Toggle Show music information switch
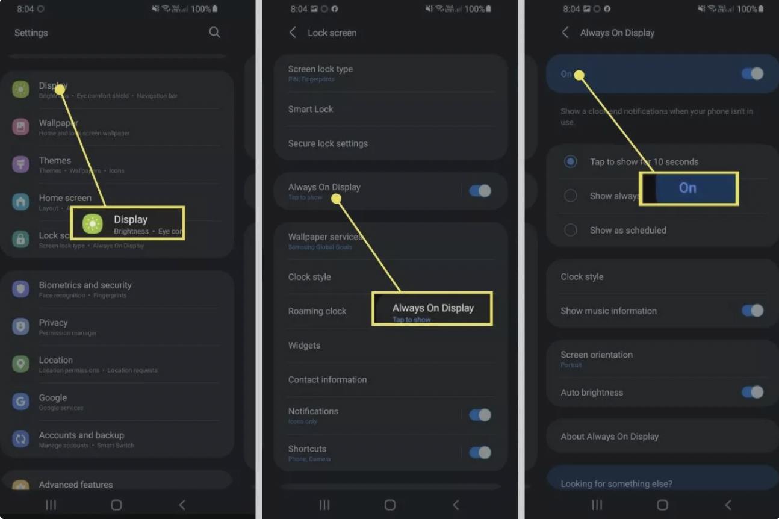The image size is (779, 519). (x=753, y=311)
